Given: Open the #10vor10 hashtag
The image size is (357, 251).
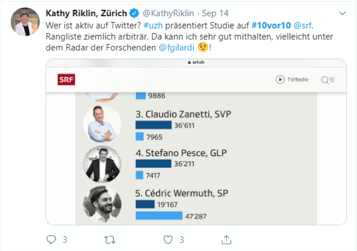Looking at the screenshot, I should pos(271,25).
